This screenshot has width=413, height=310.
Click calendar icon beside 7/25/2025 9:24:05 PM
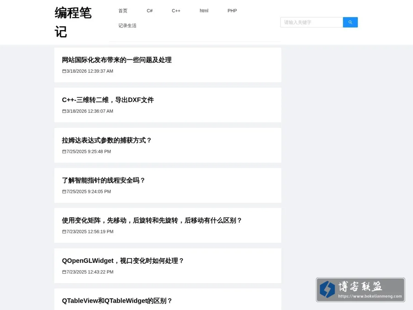point(64,191)
